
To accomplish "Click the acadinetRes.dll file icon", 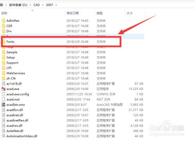I will 4,120.
